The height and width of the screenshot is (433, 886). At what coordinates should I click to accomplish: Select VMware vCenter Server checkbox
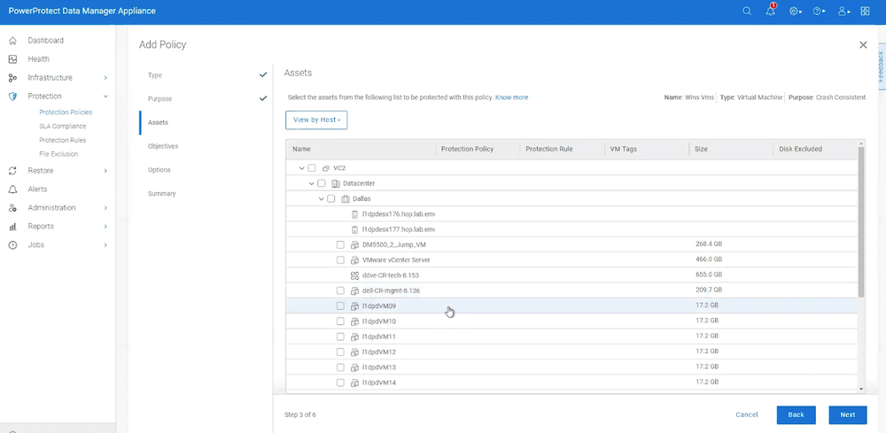point(340,260)
